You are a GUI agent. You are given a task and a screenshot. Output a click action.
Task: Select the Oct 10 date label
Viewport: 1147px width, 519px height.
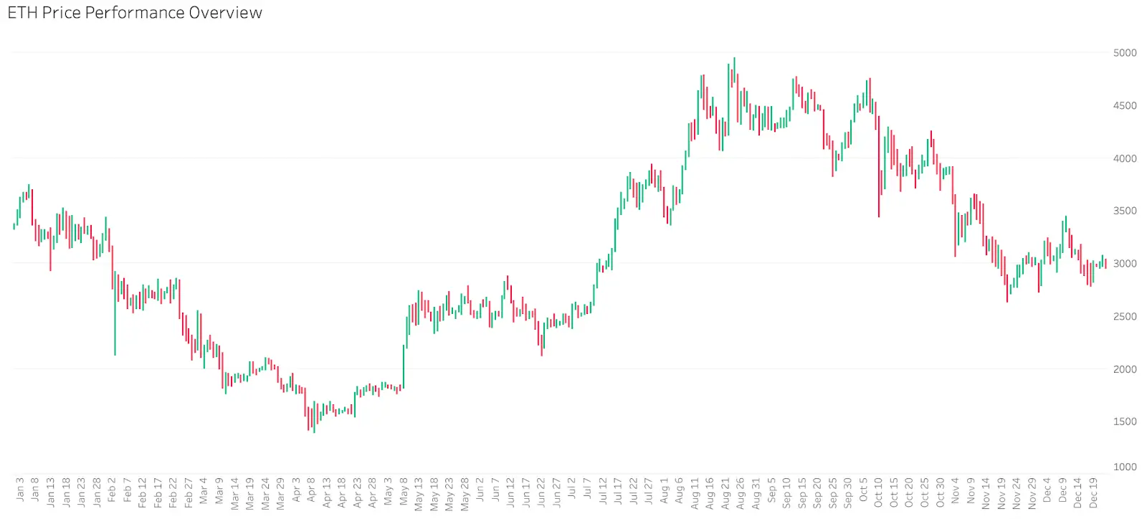(878, 493)
